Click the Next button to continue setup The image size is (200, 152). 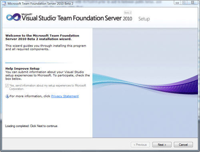coord(162,144)
